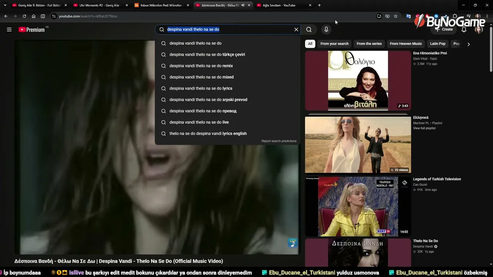Open Report search predictions link
This screenshot has width=493, height=277.
click(279, 141)
